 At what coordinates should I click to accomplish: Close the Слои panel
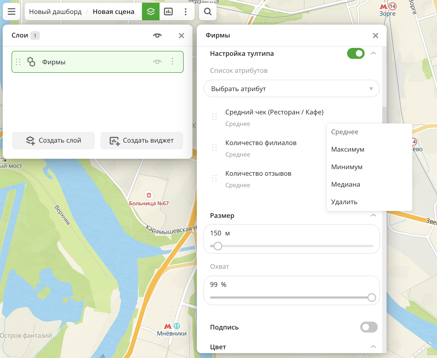pos(181,36)
